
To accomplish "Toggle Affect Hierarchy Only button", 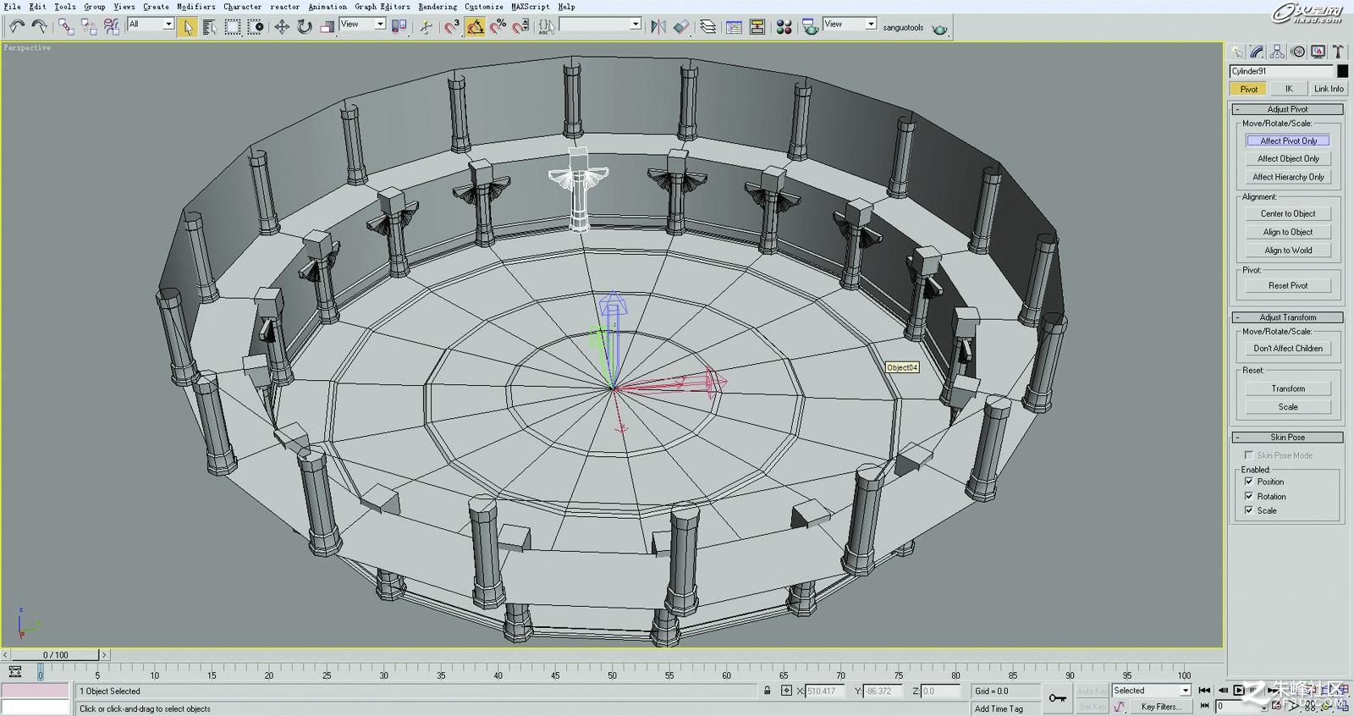I will (x=1288, y=177).
